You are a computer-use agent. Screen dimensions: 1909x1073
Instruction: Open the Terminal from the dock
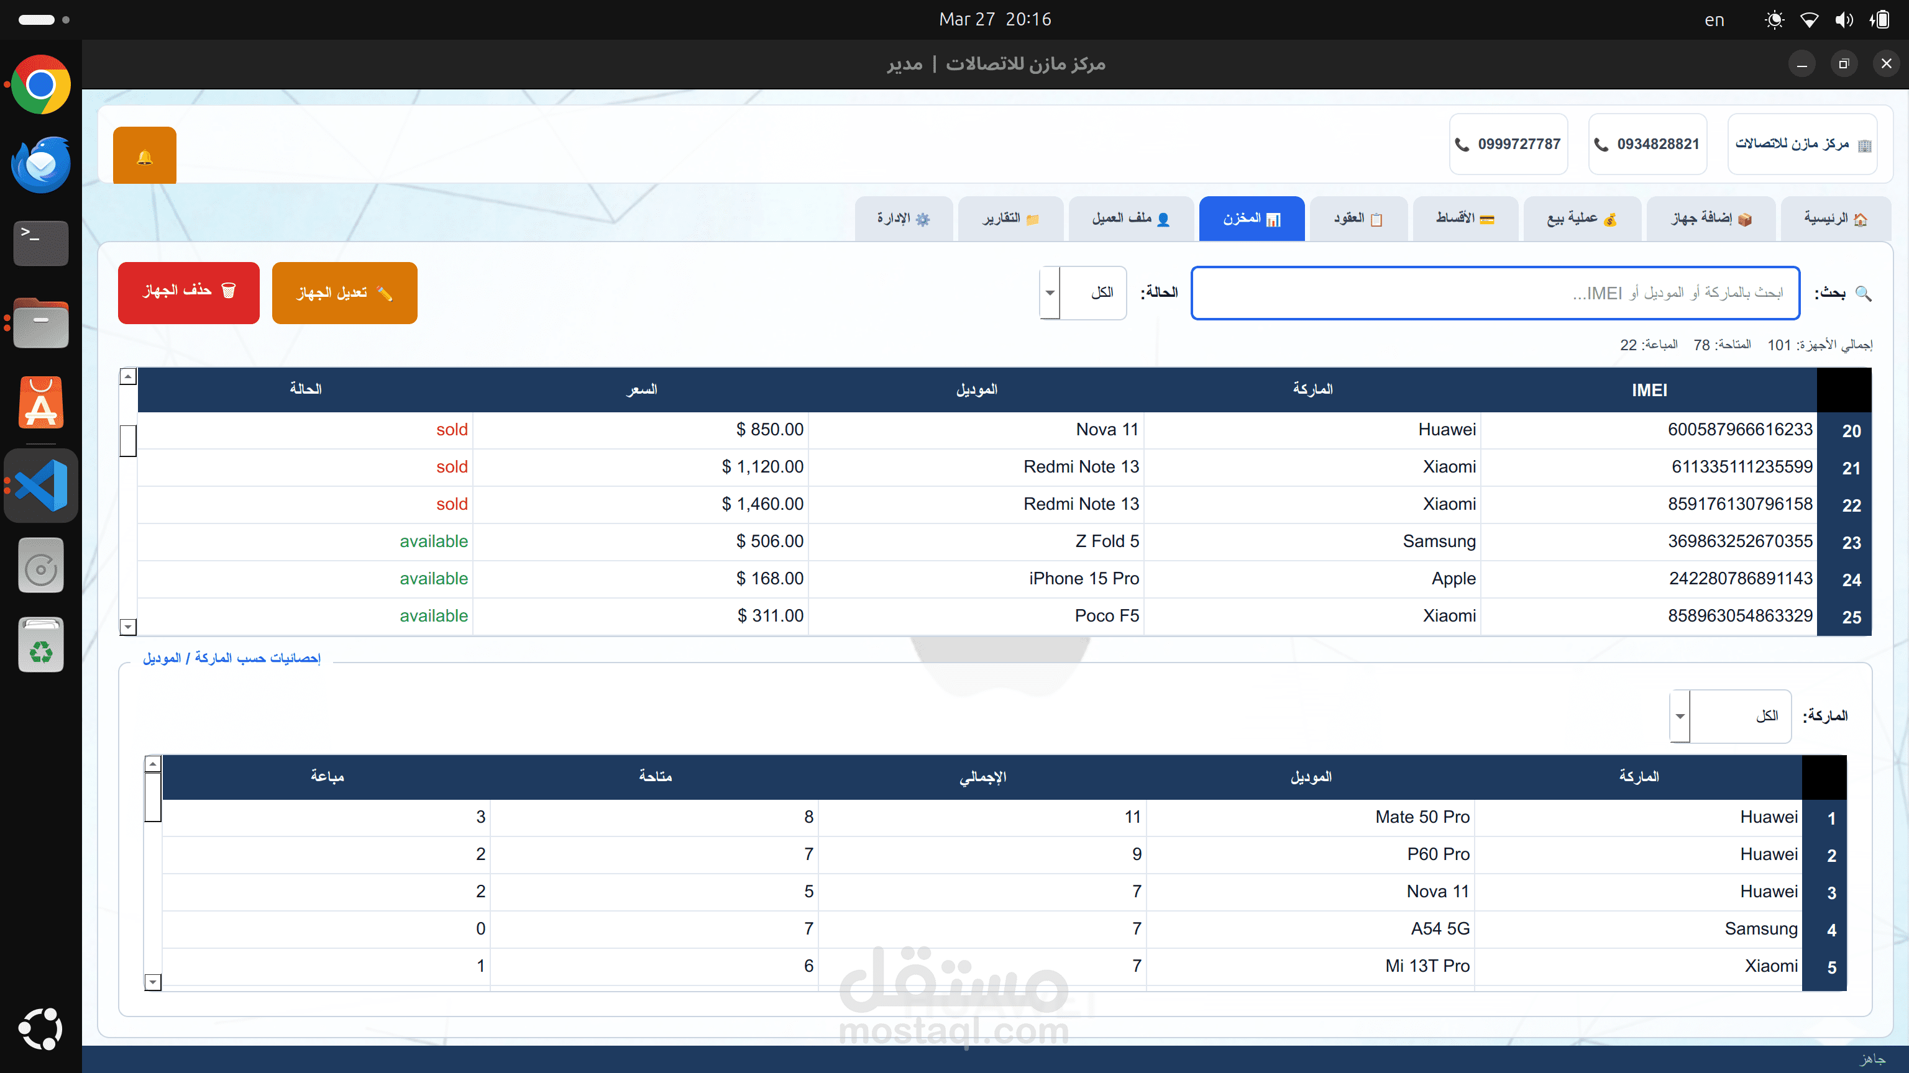[41, 243]
